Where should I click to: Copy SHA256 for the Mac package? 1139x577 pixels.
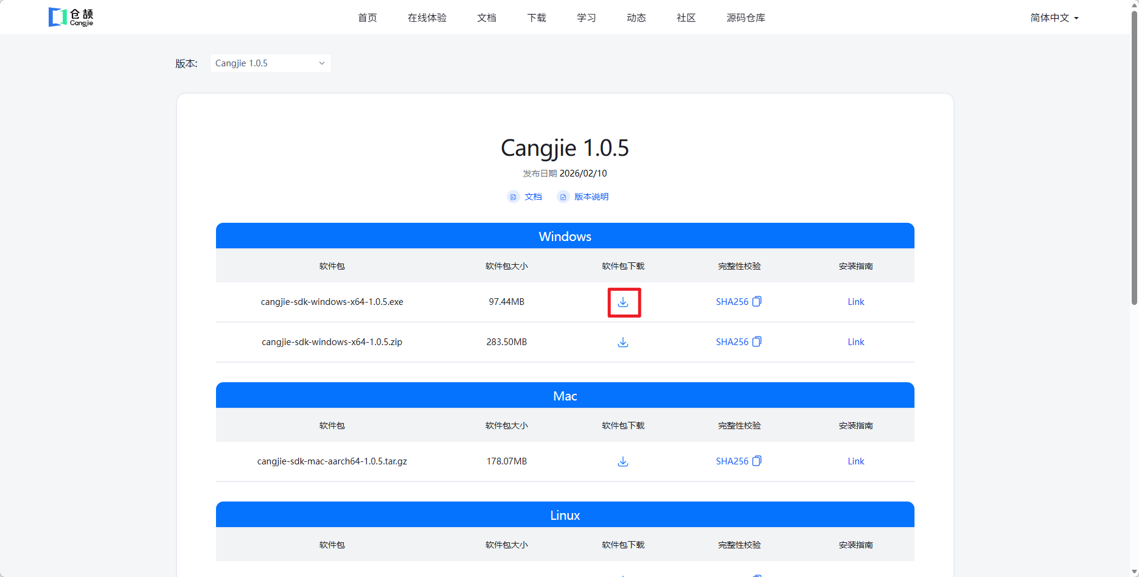pyautogui.click(x=756, y=461)
